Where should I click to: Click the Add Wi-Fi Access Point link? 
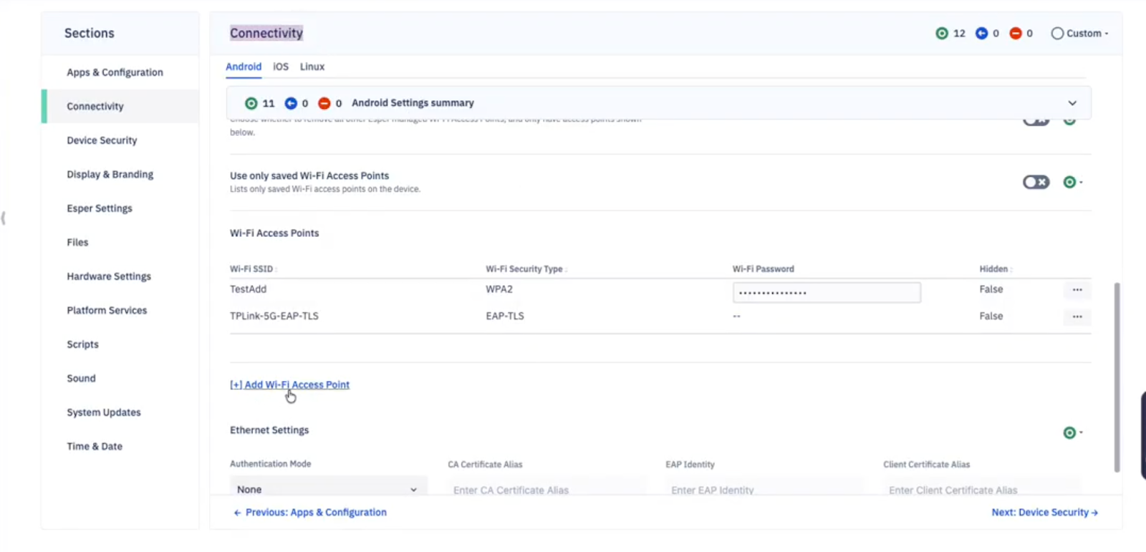point(290,384)
